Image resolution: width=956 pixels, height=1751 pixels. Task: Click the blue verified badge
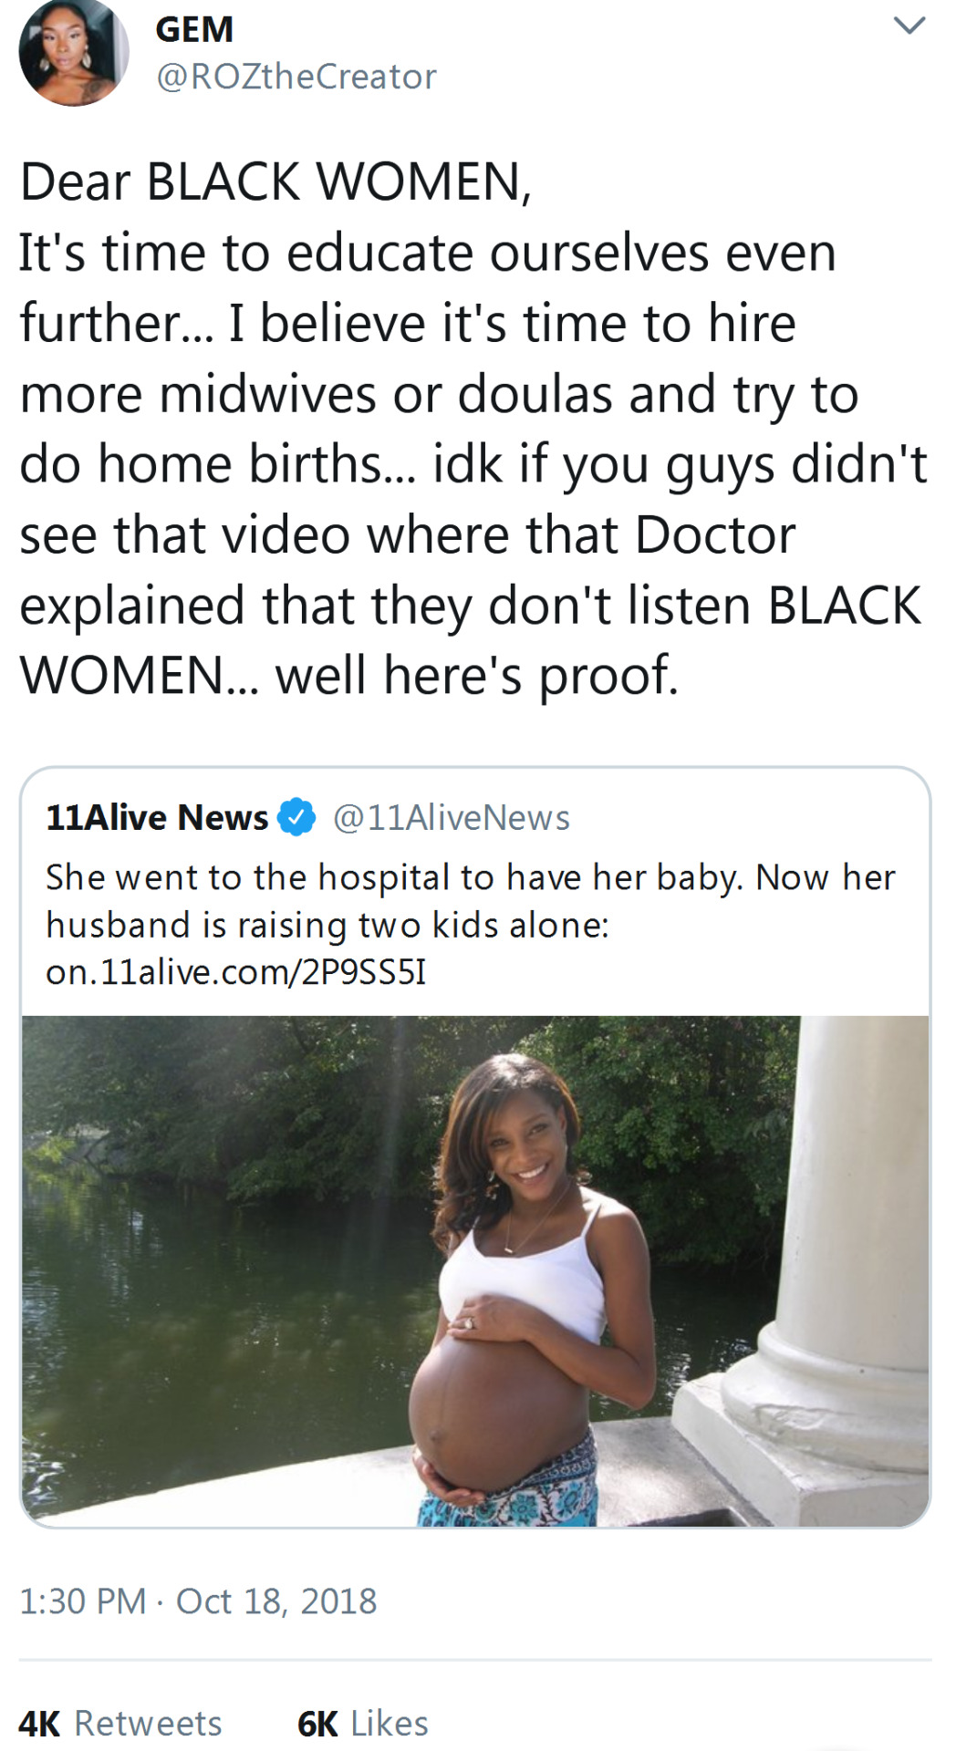click(x=296, y=816)
